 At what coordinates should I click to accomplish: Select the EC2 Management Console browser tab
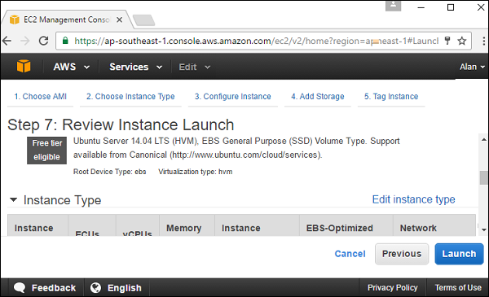[67, 20]
